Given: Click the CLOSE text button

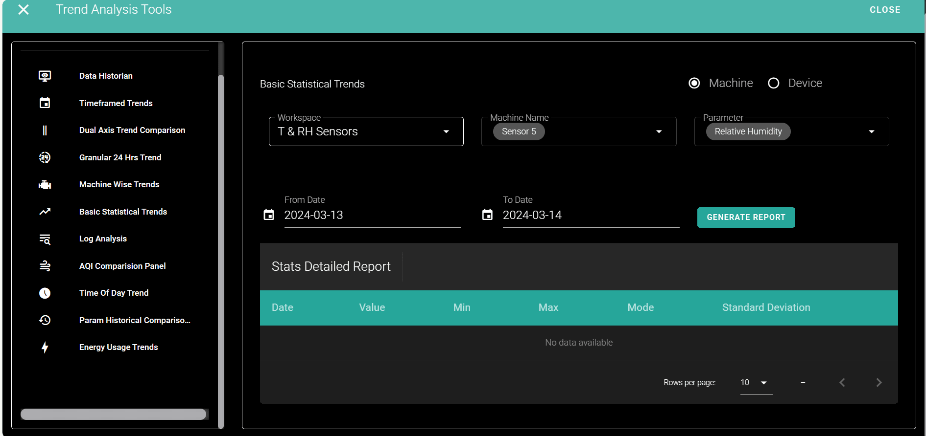Looking at the screenshot, I should [x=884, y=10].
